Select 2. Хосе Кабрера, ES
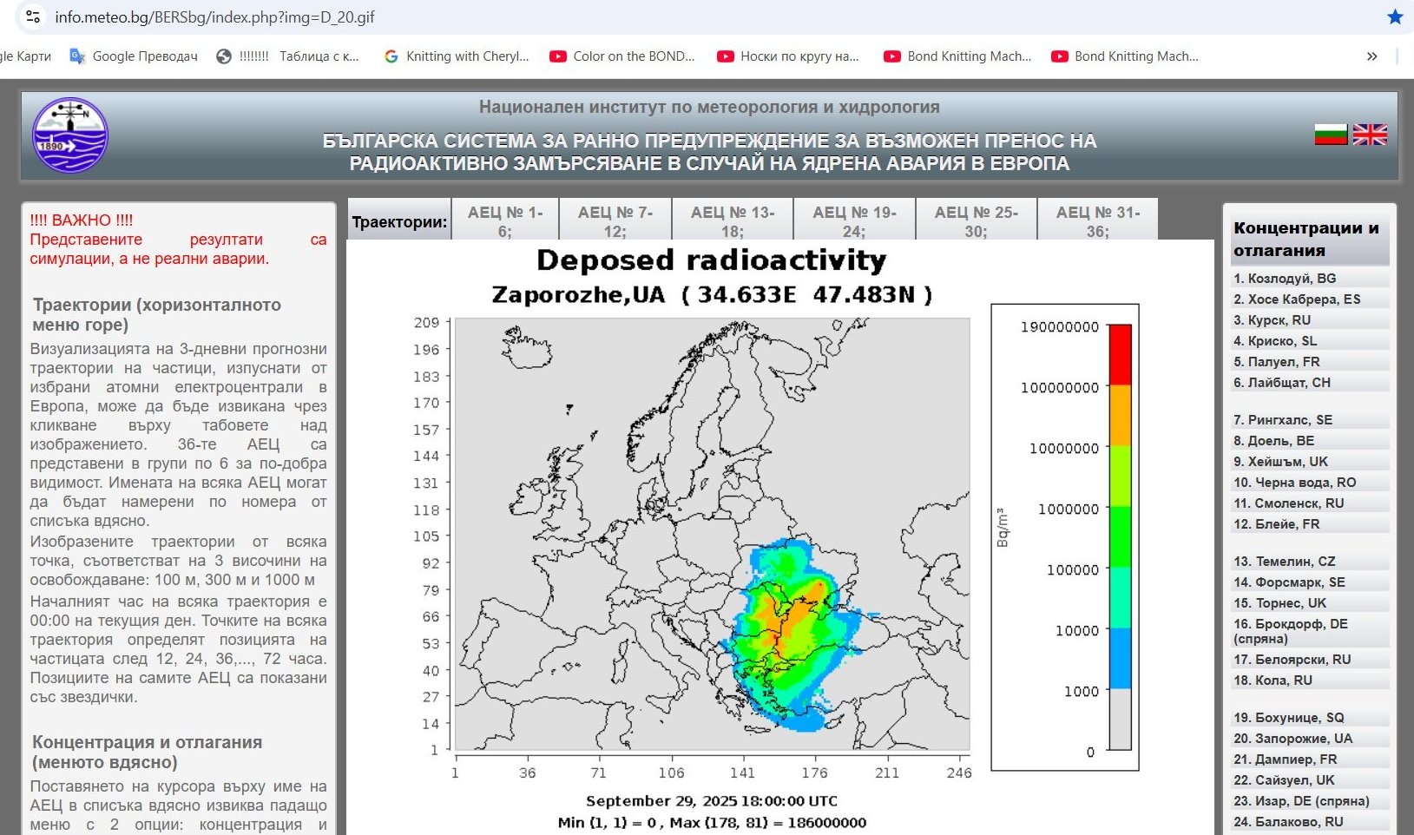The image size is (1414, 835). pyautogui.click(x=1310, y=299)
